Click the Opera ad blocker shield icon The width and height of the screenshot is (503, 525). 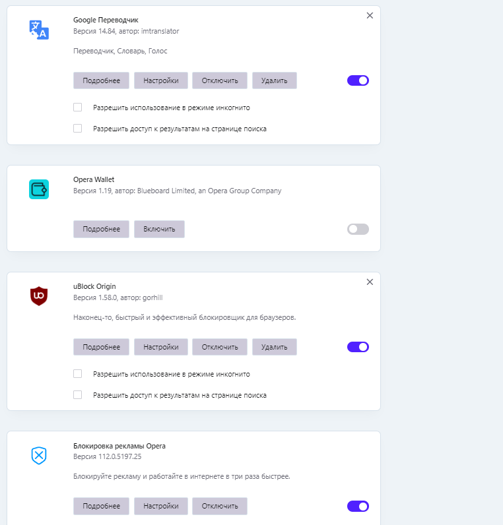coord(39,455)
